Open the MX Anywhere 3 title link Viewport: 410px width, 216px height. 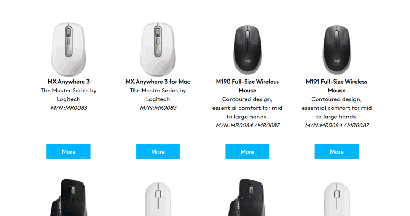tap(68, 82)
